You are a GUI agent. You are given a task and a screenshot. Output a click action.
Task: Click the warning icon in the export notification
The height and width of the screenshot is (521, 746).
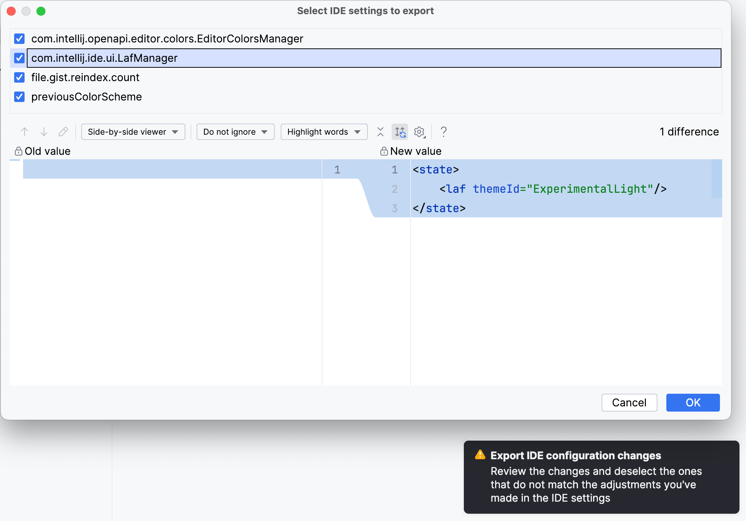480,455
